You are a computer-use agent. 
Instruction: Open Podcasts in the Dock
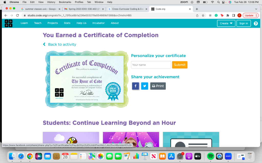pos(189,156)
